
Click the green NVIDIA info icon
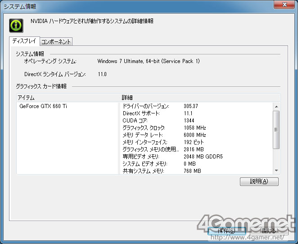click(x=16, y=26)
